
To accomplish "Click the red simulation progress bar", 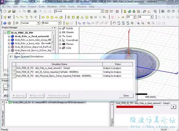I will (135, 107).
